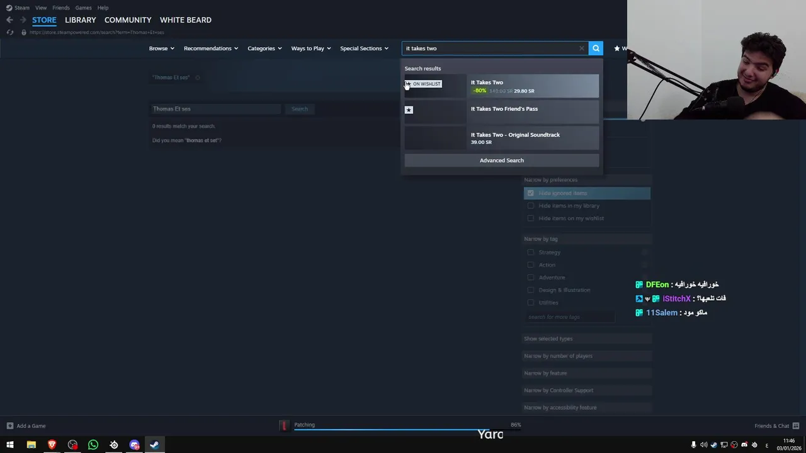Click the patching game icon in downloads bar
This screenshot has height=453, width=806.
(284, 426)
